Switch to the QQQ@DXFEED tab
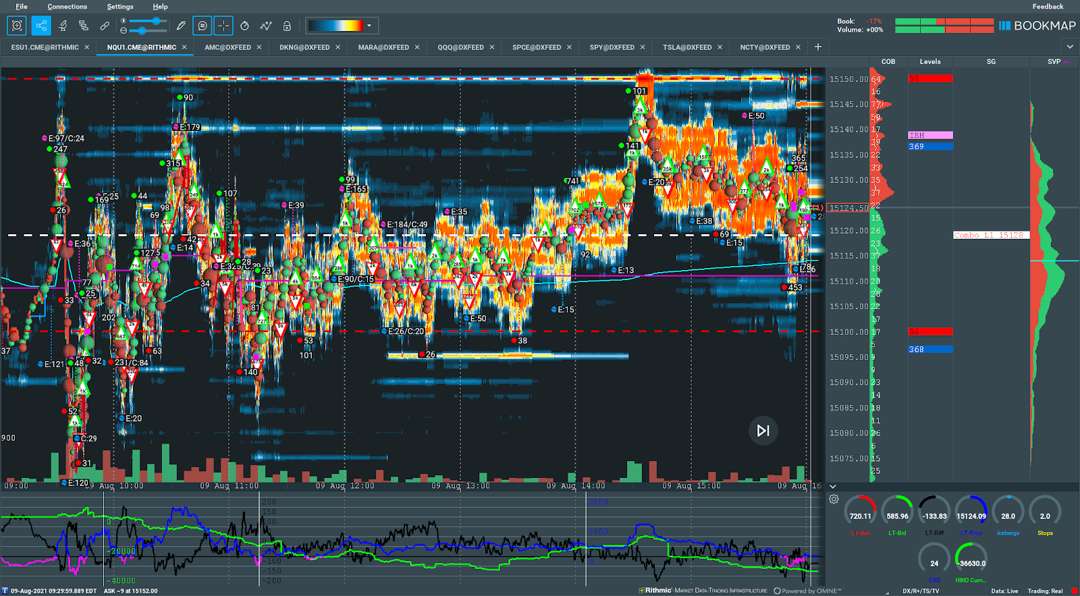 pyautogui.click(x=460, y=47)
